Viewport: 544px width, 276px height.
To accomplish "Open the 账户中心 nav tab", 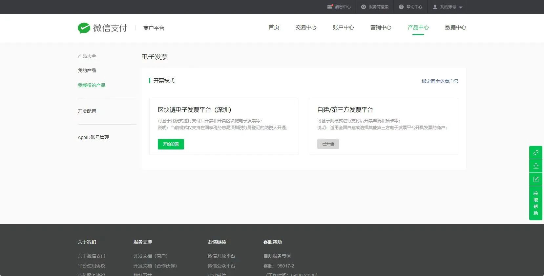I will coord(344,28).
